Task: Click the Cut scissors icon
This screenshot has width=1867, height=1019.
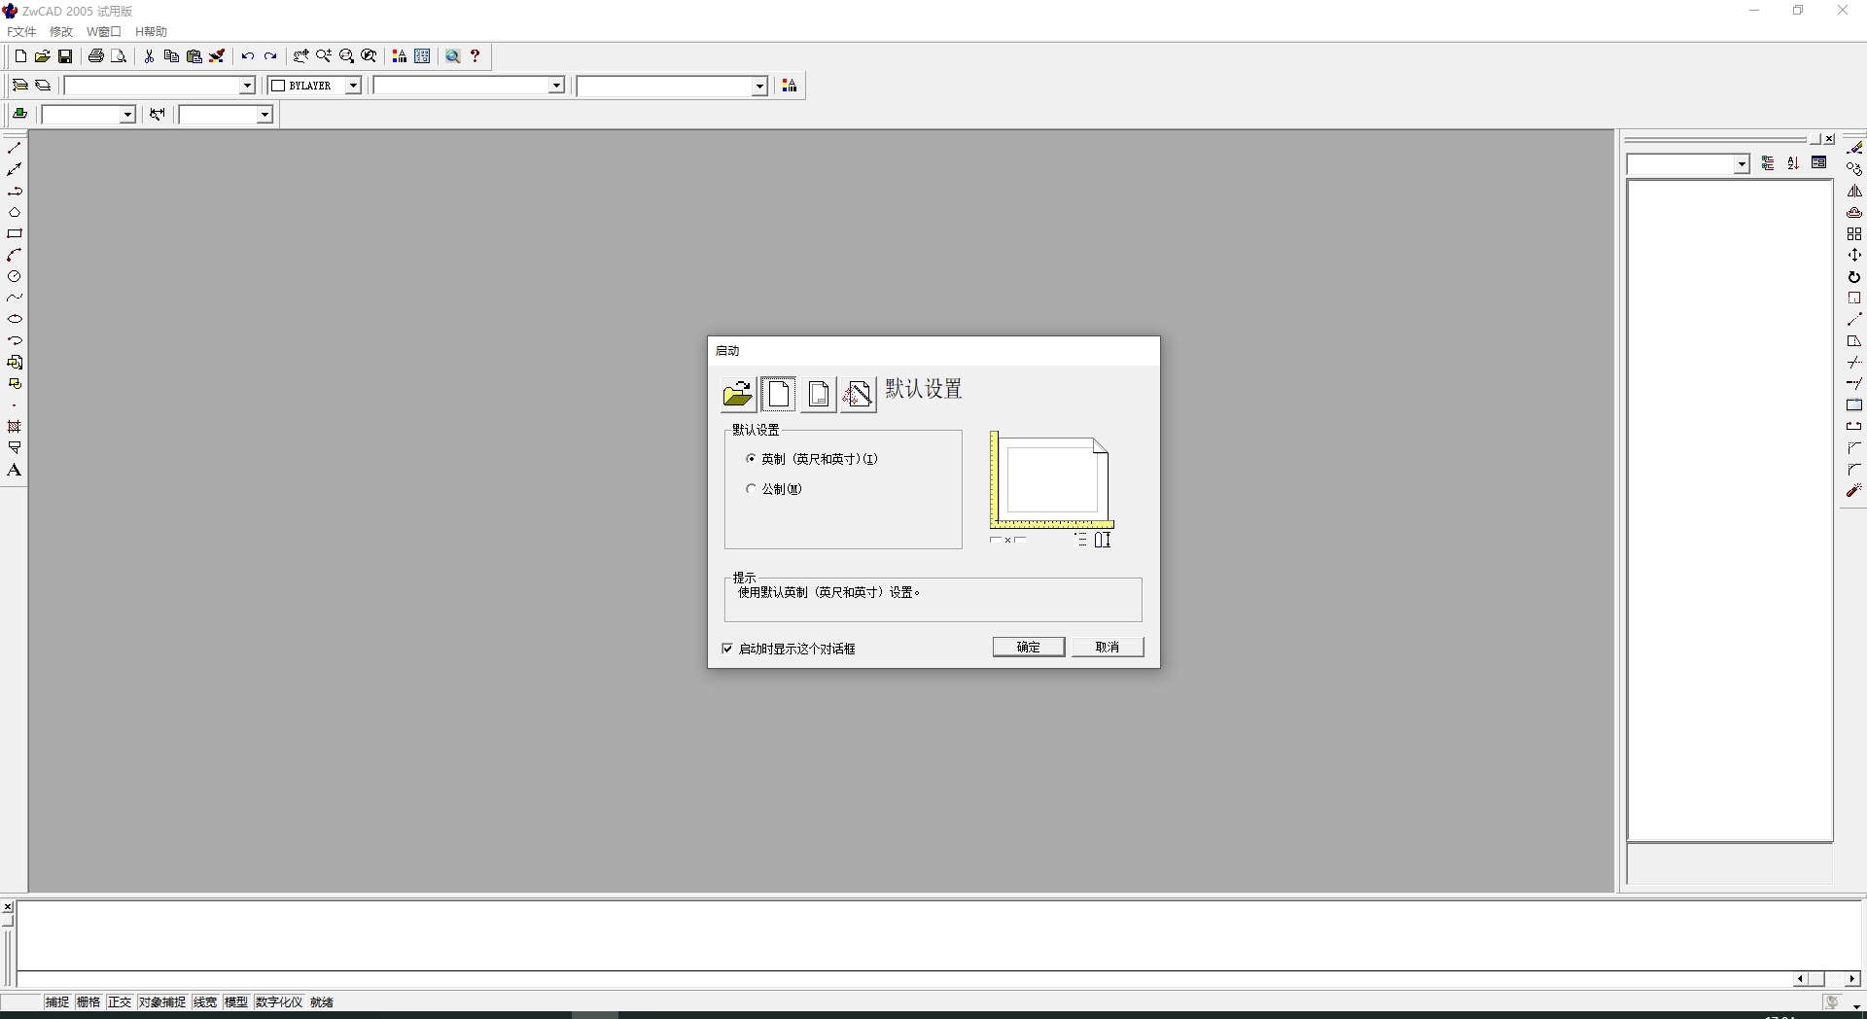Action: (x=149, y=56)
